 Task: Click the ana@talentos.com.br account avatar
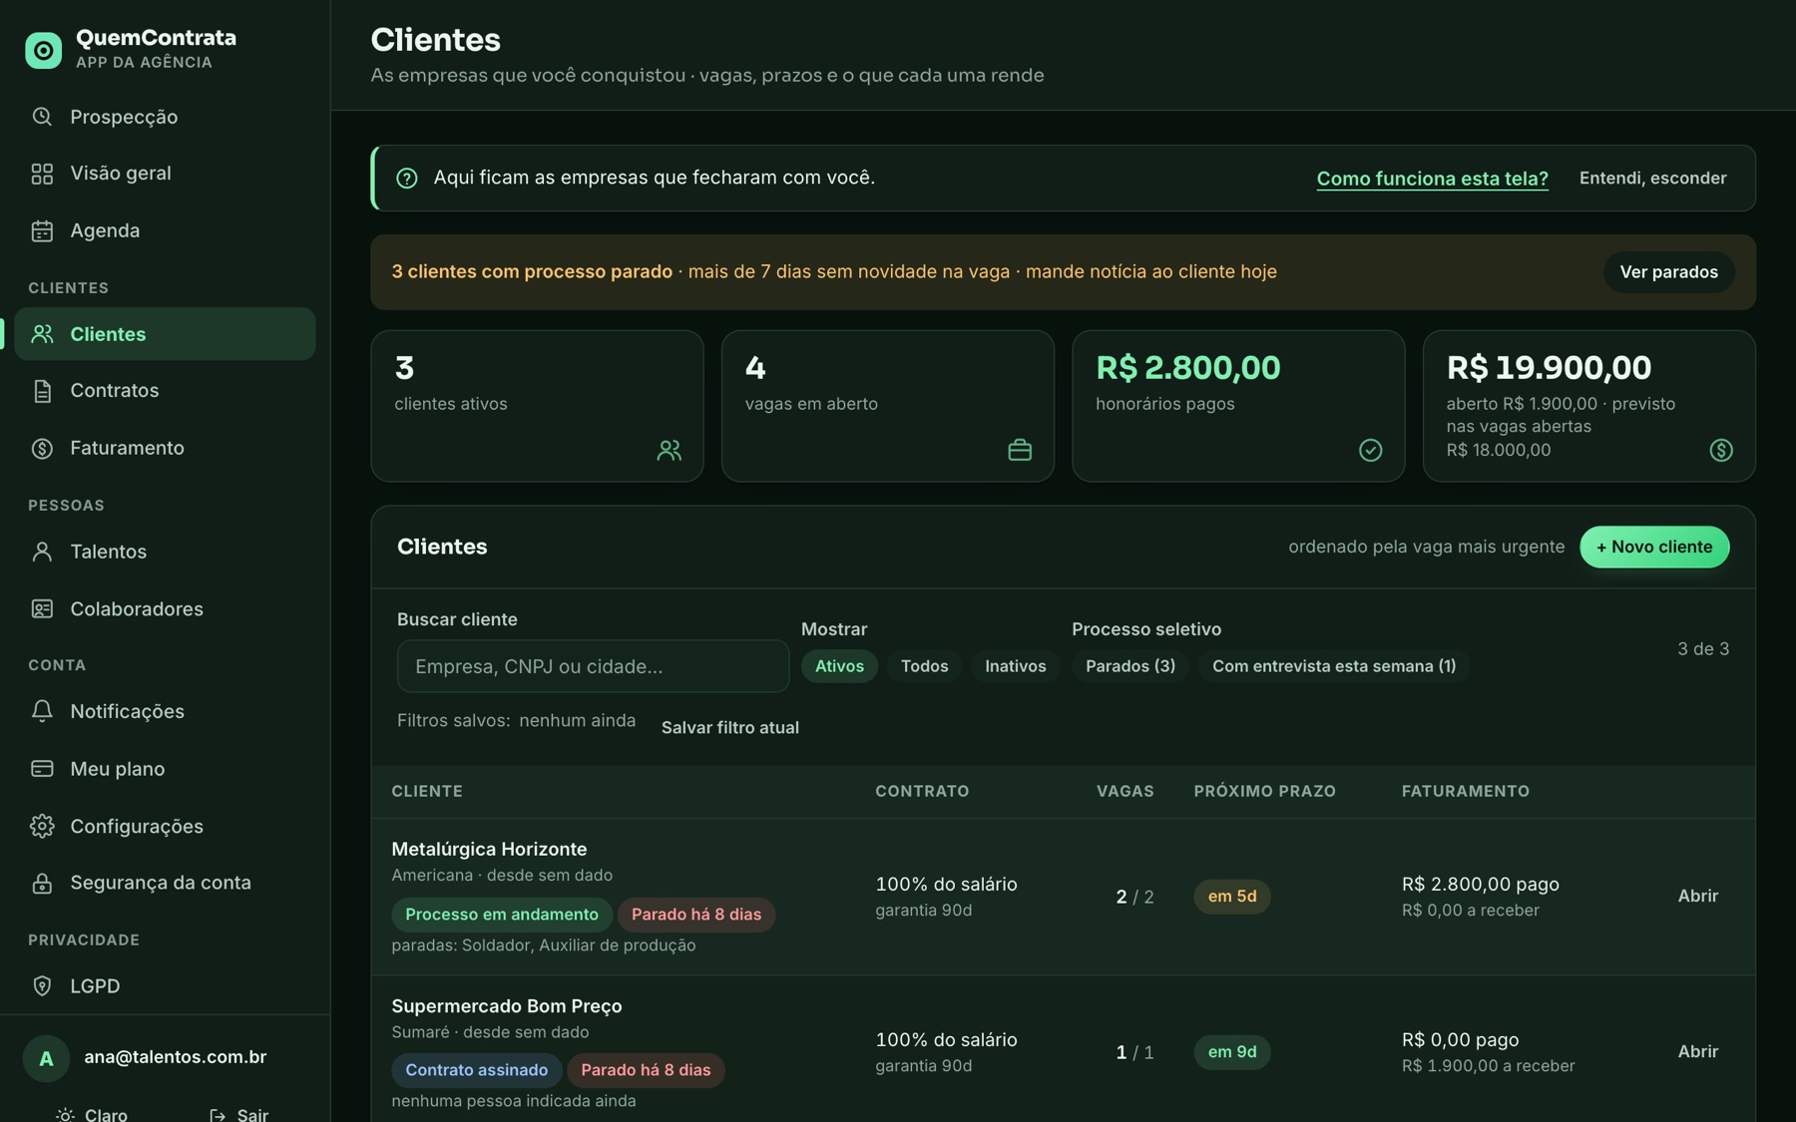tap(46, 1058)
